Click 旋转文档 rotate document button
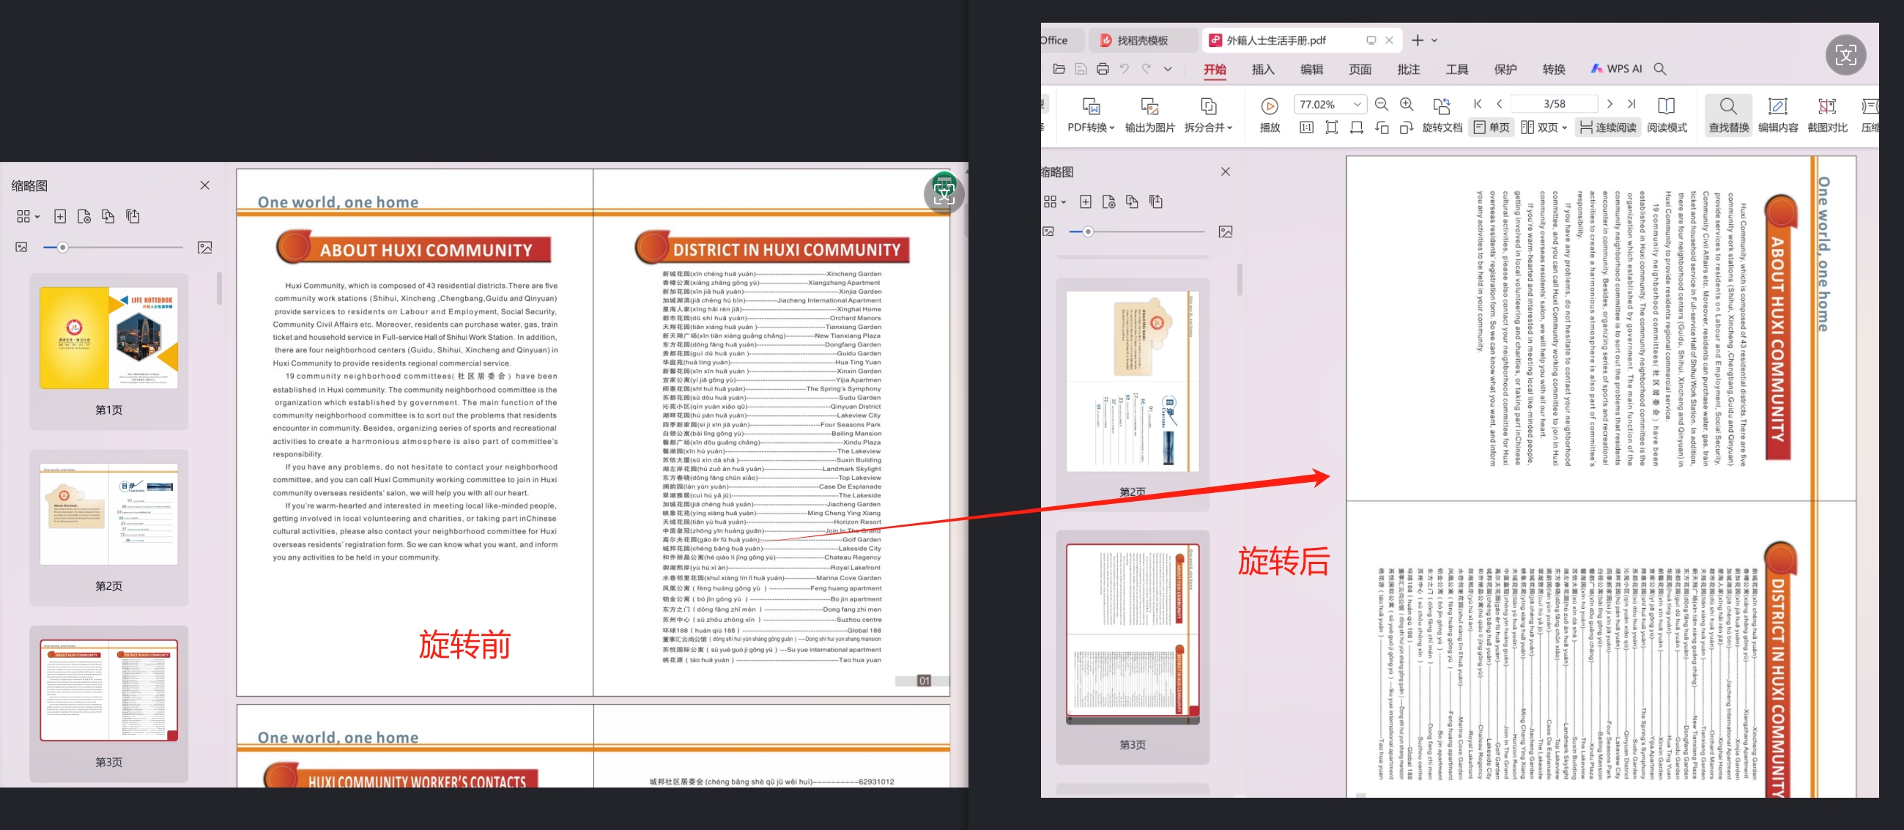 (x=1442, y=114)
